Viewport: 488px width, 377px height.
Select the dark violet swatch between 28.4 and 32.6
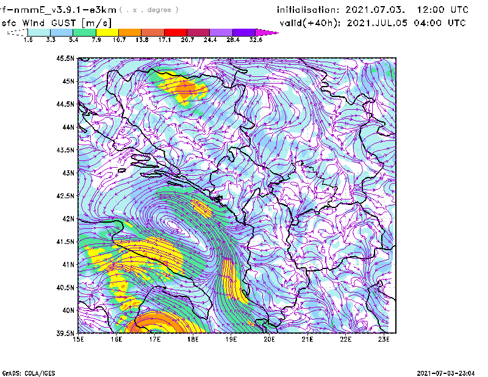(243, 32)
